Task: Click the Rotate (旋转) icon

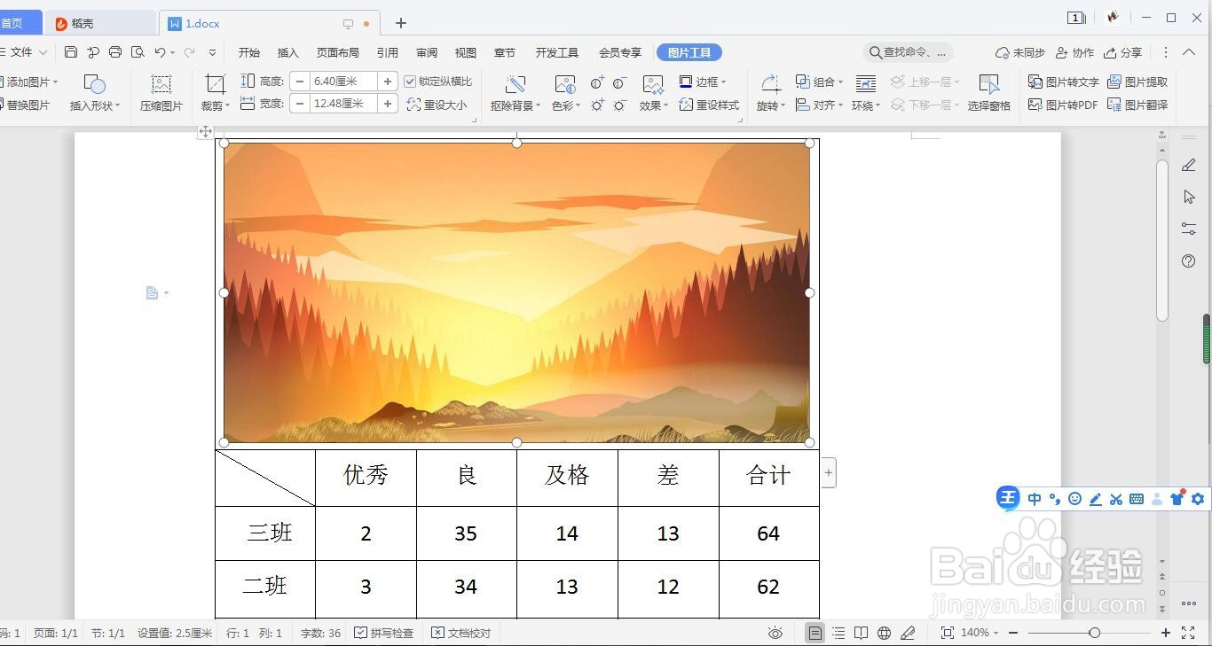Action: pos(770,84)
